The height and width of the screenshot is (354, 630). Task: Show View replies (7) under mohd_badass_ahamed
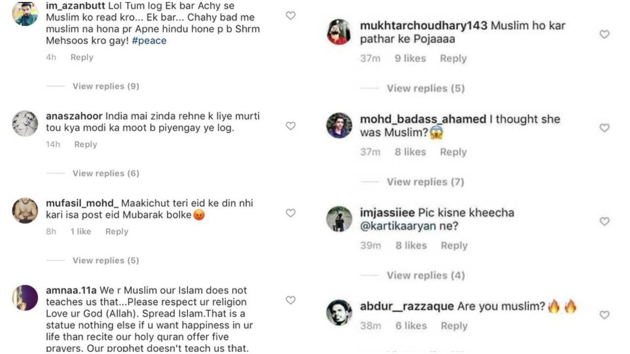[x=425, y=182]
